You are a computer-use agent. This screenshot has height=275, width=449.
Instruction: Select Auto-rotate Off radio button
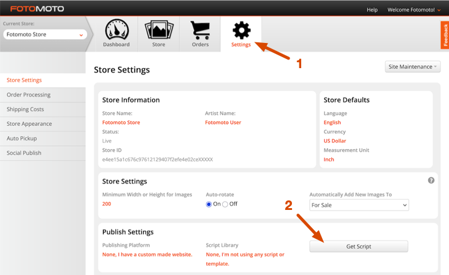(x=225, y=204)
